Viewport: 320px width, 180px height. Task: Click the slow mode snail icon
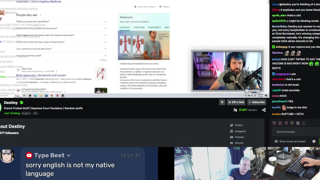pos(276,141)
